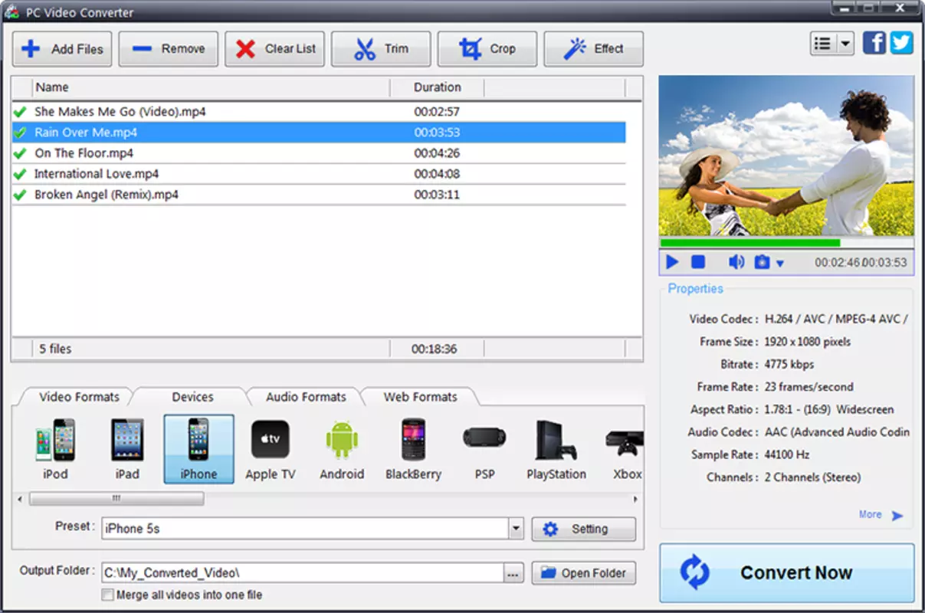This screenshot has width=925, height=613.
Task: Enable Merge all videos into one file
Action: coord(108,595)
